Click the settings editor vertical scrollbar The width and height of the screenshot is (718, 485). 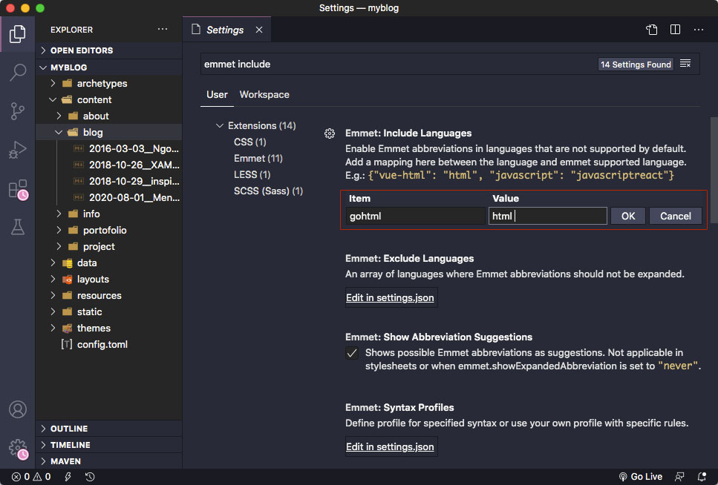(714, 171)
